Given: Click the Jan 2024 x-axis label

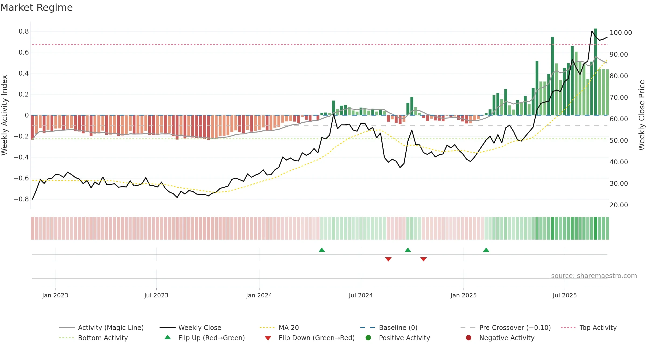Looking at the screenshot, I should pyautogui.click(x=259, y=296).
